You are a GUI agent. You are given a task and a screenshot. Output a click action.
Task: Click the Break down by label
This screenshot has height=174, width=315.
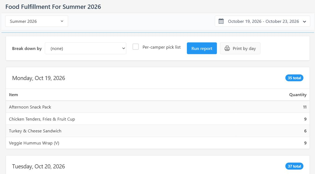click(x=27, y=49)
